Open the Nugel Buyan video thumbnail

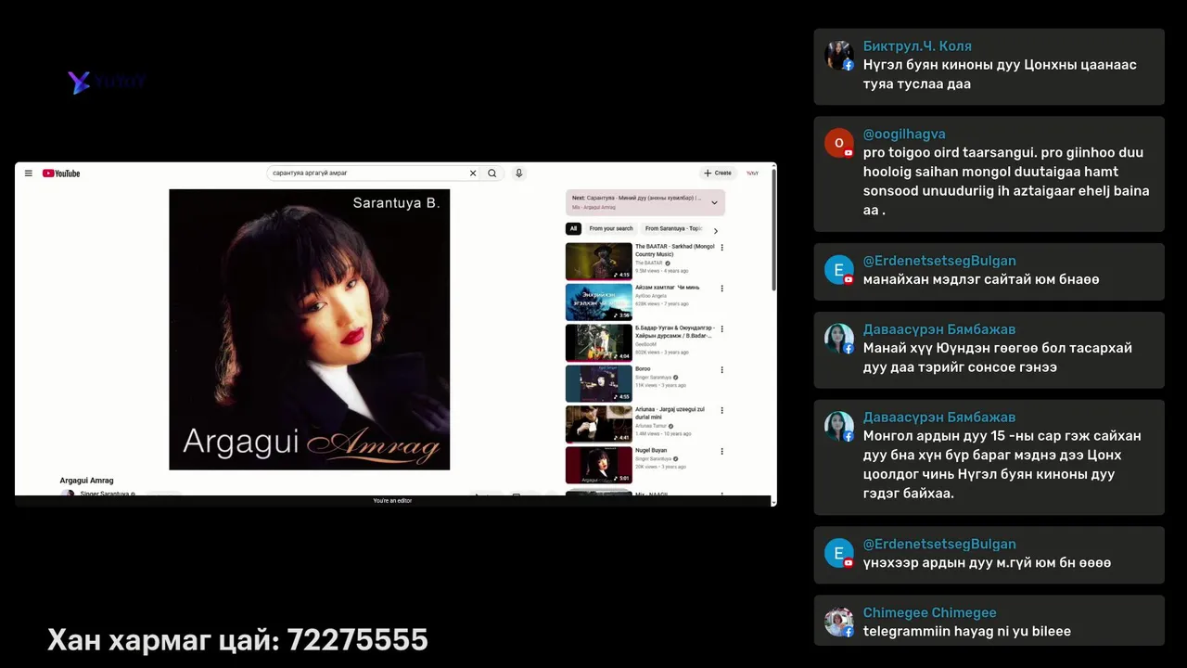(599, 465)
